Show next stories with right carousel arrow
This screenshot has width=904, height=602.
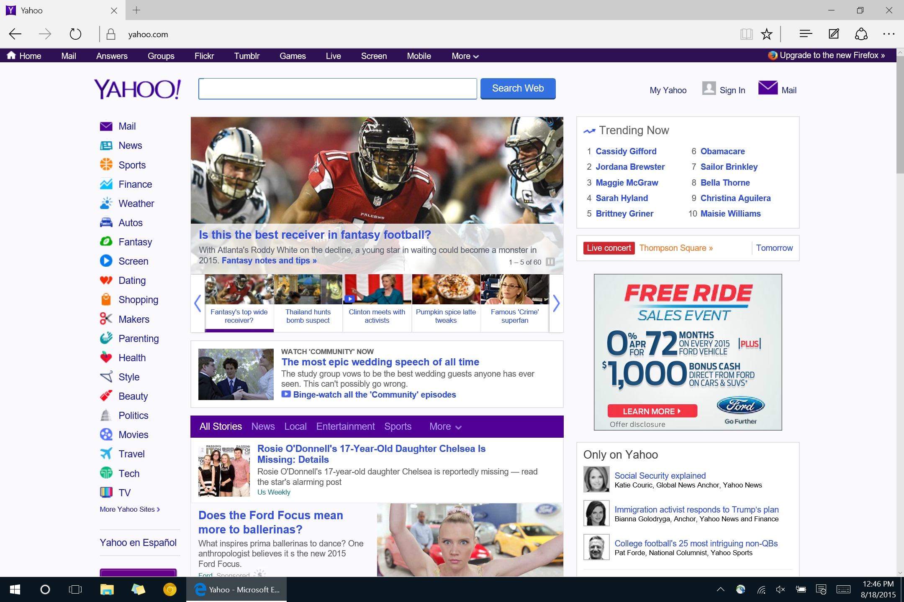click(556, 304)
